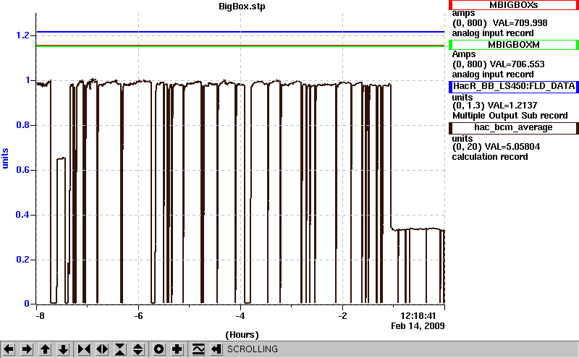Click the green MBIGBOXM trace line
Image resolution: width=579 pixels, height=358 pixels.
coord(240,46)
